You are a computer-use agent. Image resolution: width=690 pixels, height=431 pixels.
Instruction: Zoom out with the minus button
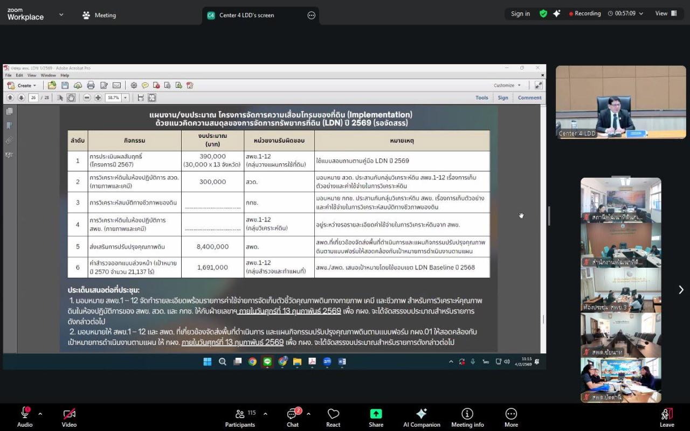coord(87,98)
